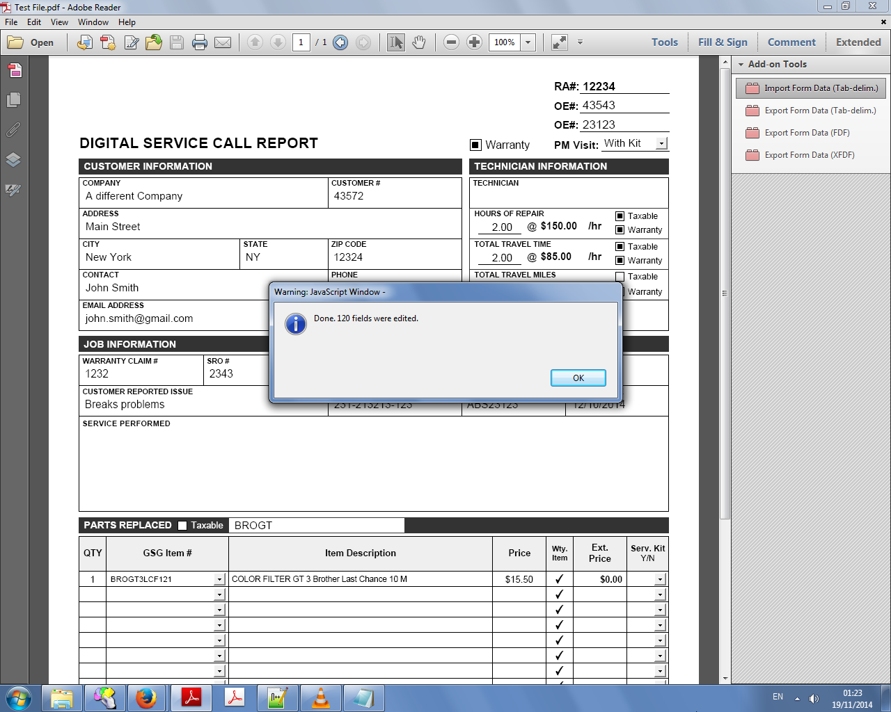Screen dimensions: 891x712
Task: Choose the Select text cursor tool
Action: point(395,42)
